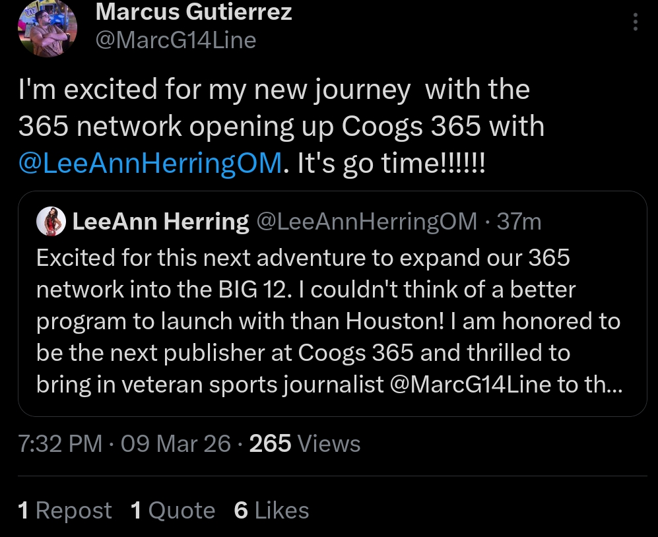Click the @MarcG14Line handle under author name
This screenshot has height=537, width=658.
coord(176,40)
